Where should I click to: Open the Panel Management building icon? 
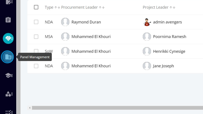[8, 57]
